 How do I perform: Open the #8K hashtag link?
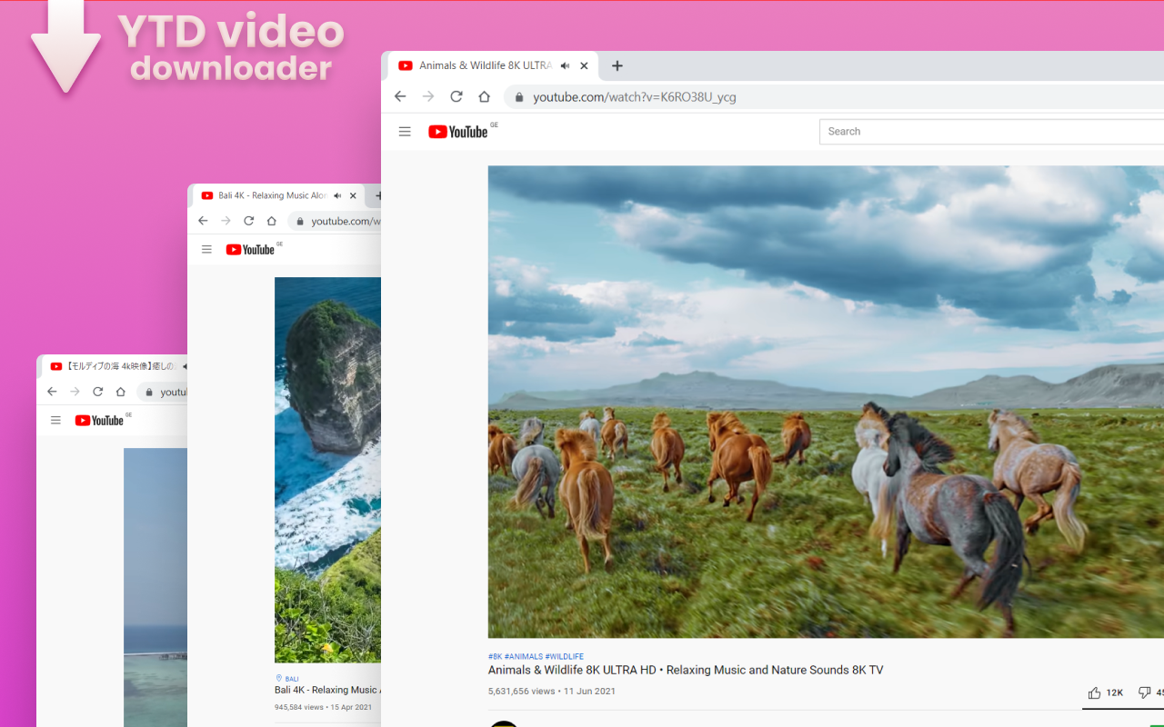pyautogui.click(x=495, y=656)
